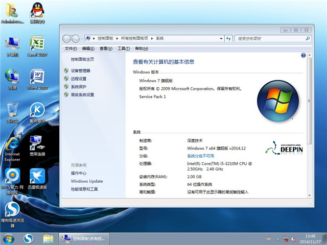
Task: Launch PPTV network TV shortcut
Action: tap(12, 182)
